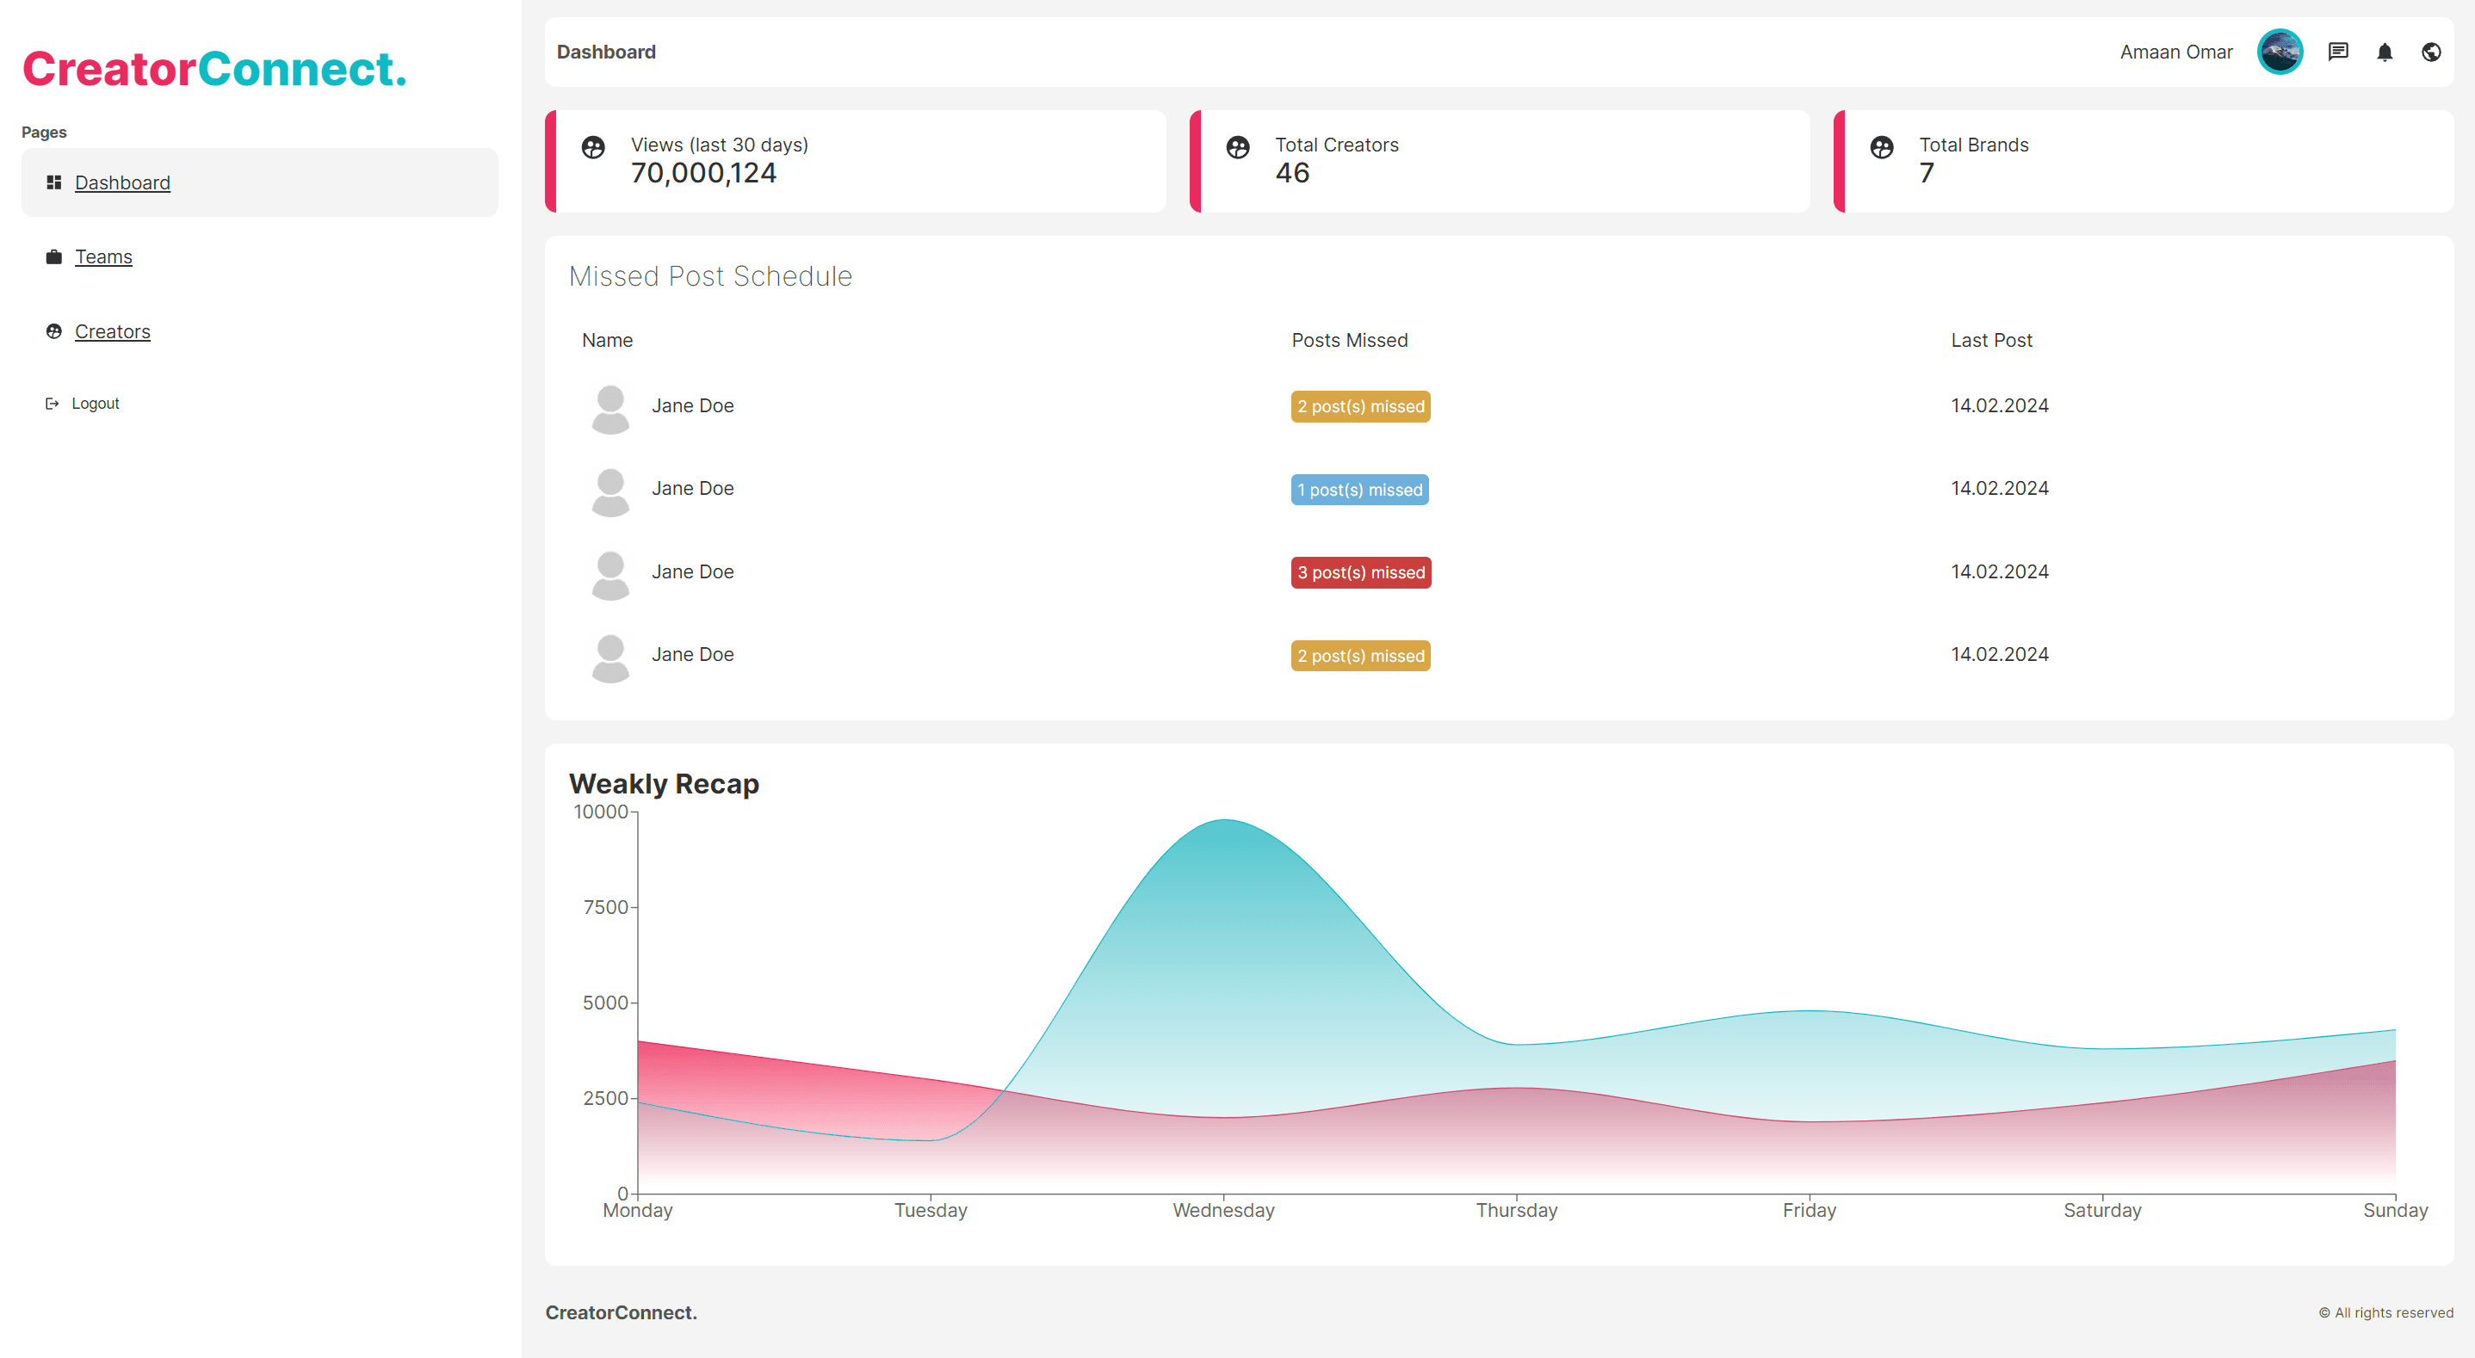Click the CreatorConnect logo in sidebar

[x=214, y=69]
